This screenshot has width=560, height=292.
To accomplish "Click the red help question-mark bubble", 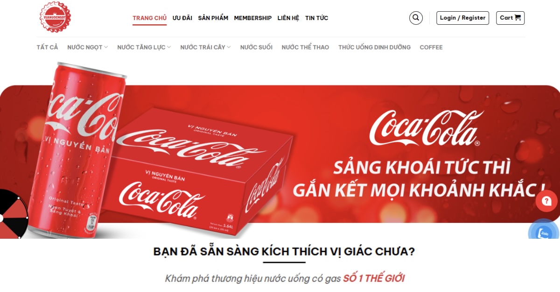I will [546, 201].
